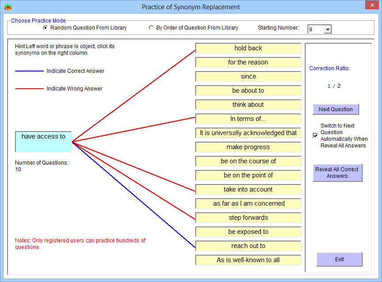Screen dimensions: 382x282
Task: Click the 'reach out to' answer
Action: [248, 246]
